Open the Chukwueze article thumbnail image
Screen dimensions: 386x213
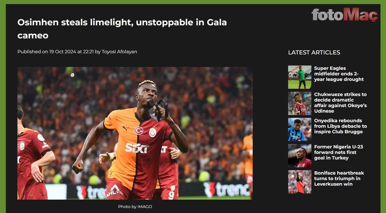[300, 103]
